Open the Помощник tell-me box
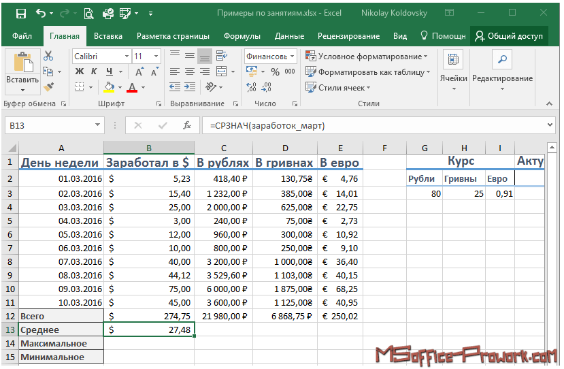Image resolution: width=564 pixels, height=369 pixels. [x=443, y=36]
